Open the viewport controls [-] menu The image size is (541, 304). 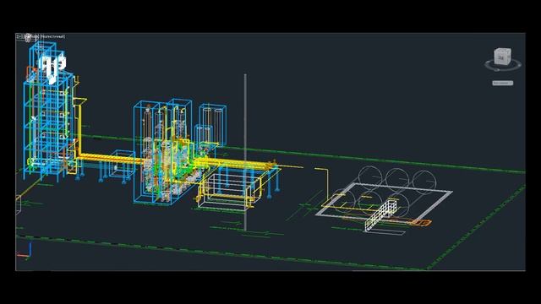(19, 36)
